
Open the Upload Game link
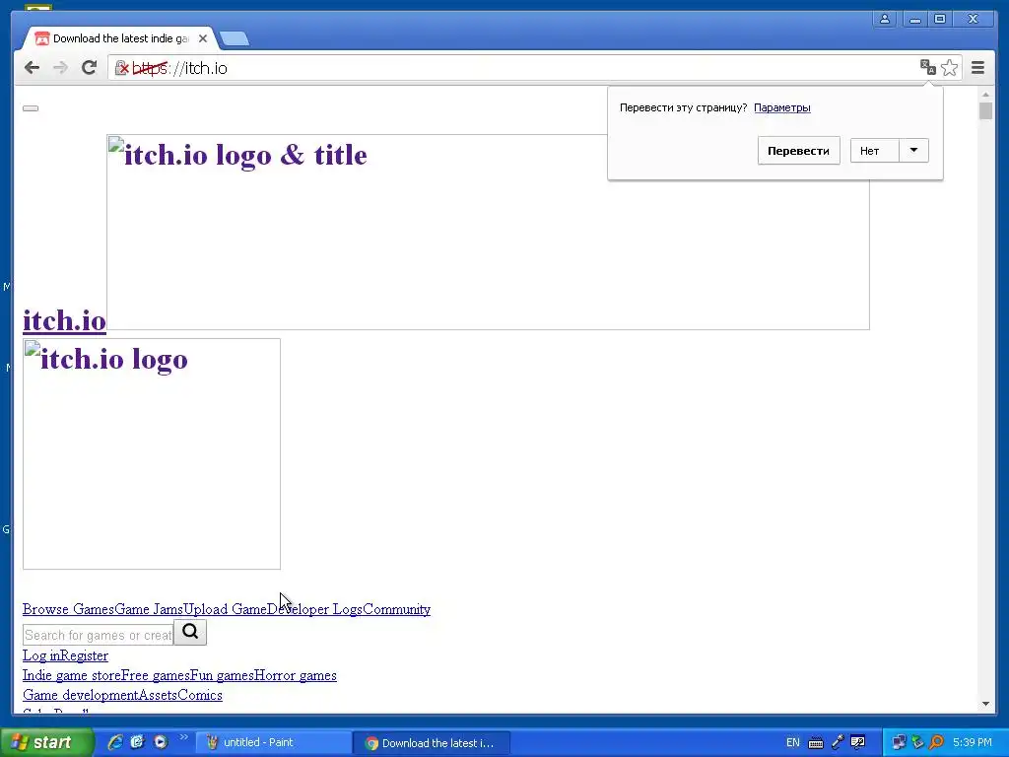coord(225,609)
